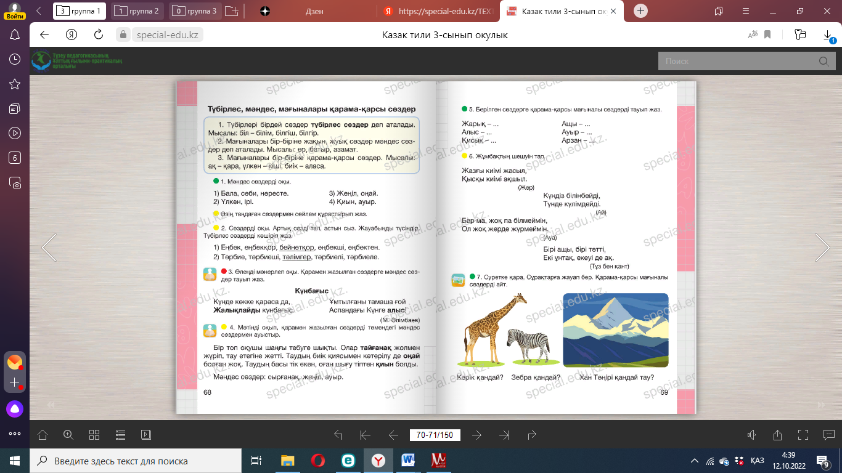The height and width of the screenshot is (473, 842).
Task: Open the Дзен tab
Action: click(x=314, y=11)
